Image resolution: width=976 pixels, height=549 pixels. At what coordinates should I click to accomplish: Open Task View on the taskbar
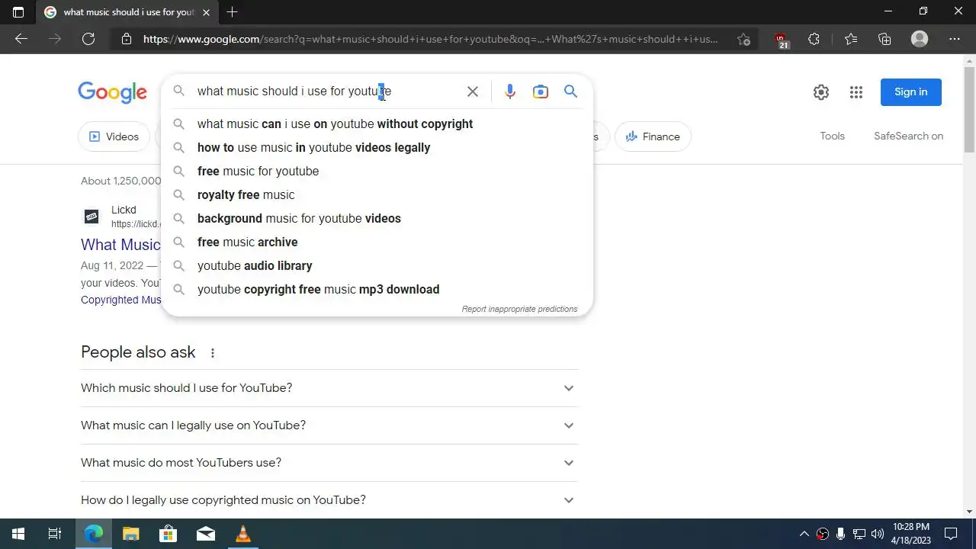(55, 534)
